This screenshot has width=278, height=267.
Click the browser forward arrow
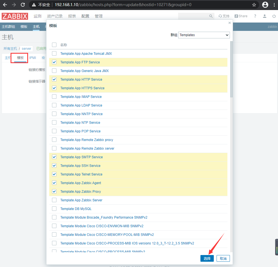(14, 5)
